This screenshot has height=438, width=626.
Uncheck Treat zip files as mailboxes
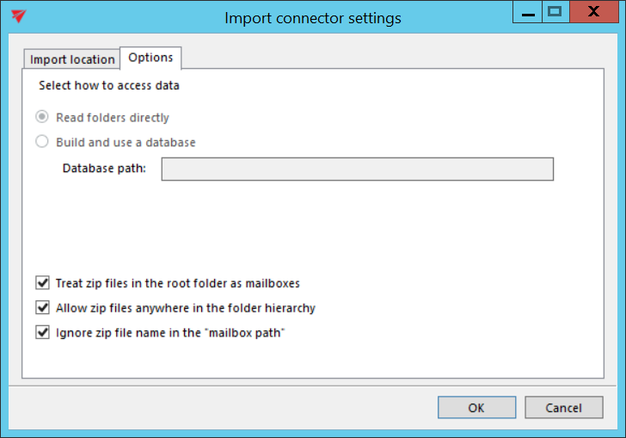42,282
